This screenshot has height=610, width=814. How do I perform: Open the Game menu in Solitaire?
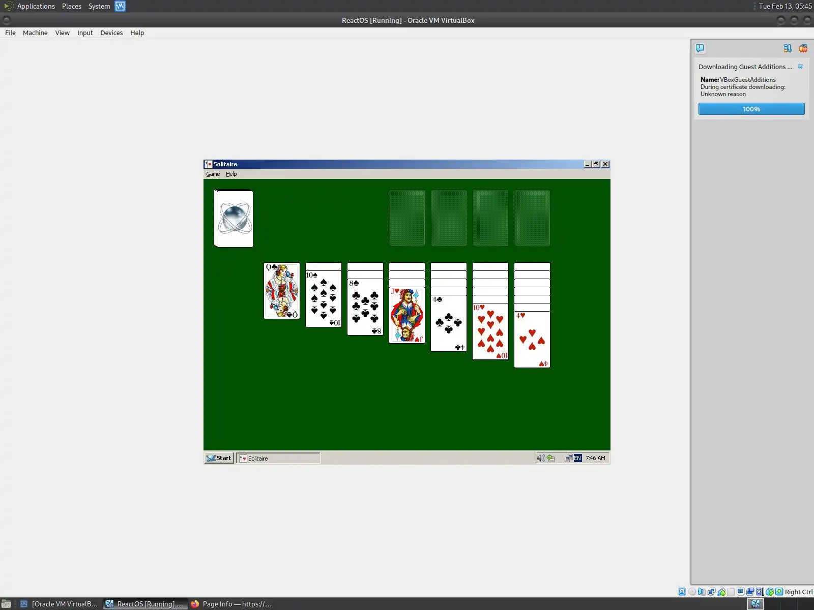213,174
